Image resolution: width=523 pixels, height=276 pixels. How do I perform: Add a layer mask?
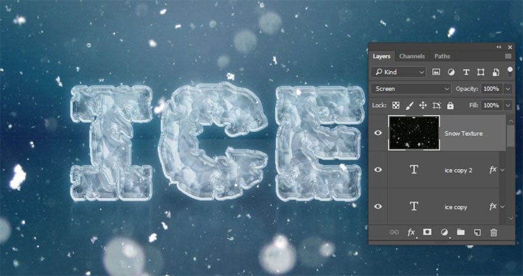(x=427, y=232)
